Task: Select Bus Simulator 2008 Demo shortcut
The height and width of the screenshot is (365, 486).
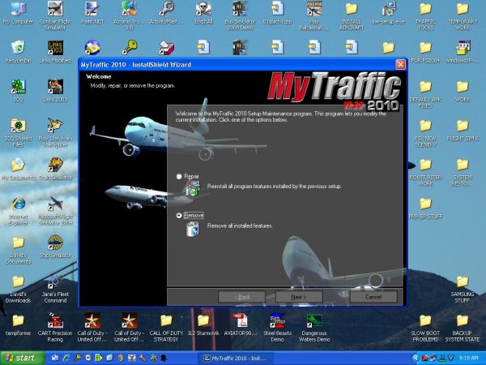Action: coord(241,15)
